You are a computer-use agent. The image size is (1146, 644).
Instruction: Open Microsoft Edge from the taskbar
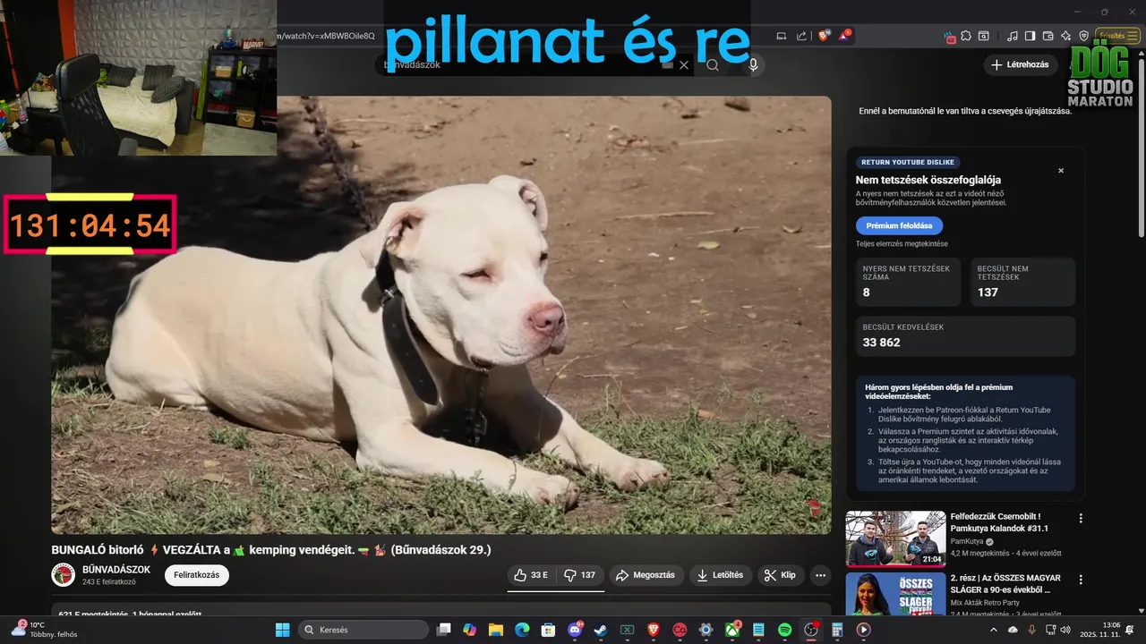(522, 630)
